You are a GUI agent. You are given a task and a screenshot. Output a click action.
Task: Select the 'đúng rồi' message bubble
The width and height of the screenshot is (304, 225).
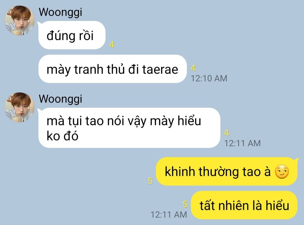pos(72,35)
